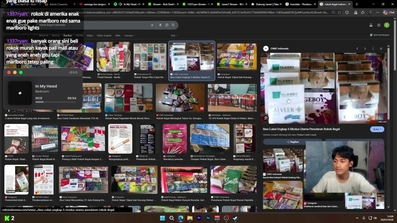Click the red close dot on music widget

click(9, 72)
